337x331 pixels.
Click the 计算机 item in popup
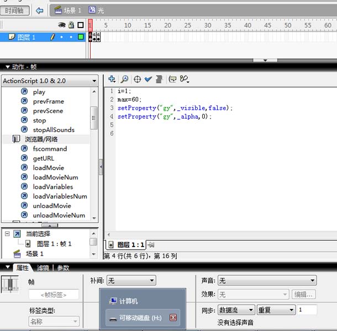pyautogui.click(x=124, y=301)
